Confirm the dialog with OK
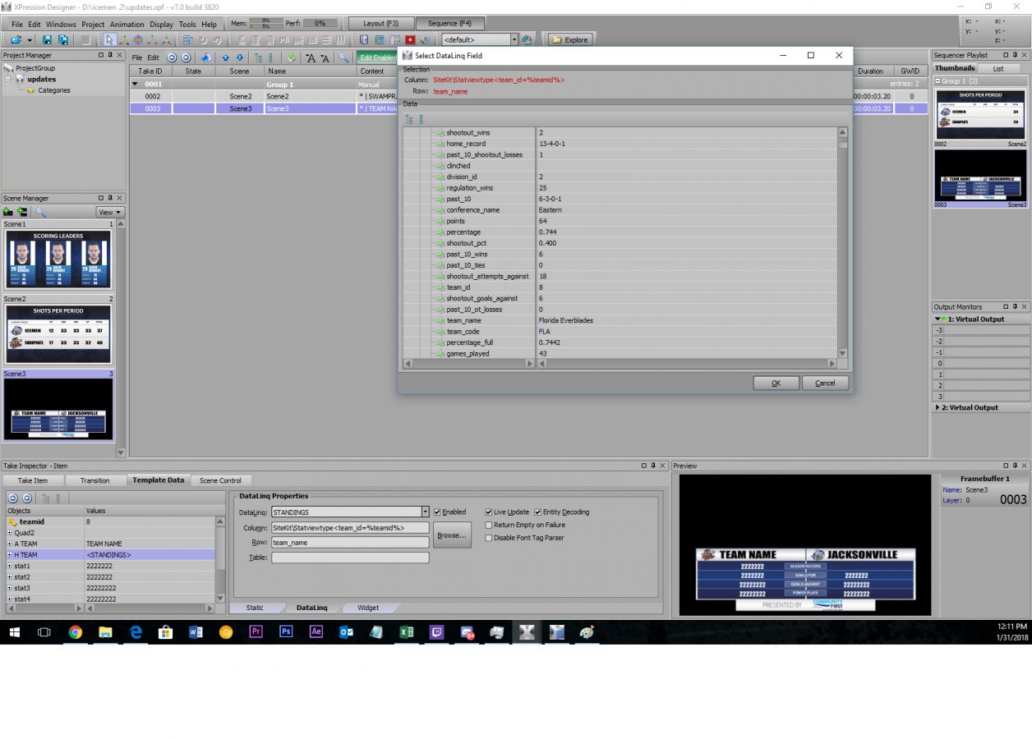The height and width of the screenshot is (739, 1032). (776, 383)
